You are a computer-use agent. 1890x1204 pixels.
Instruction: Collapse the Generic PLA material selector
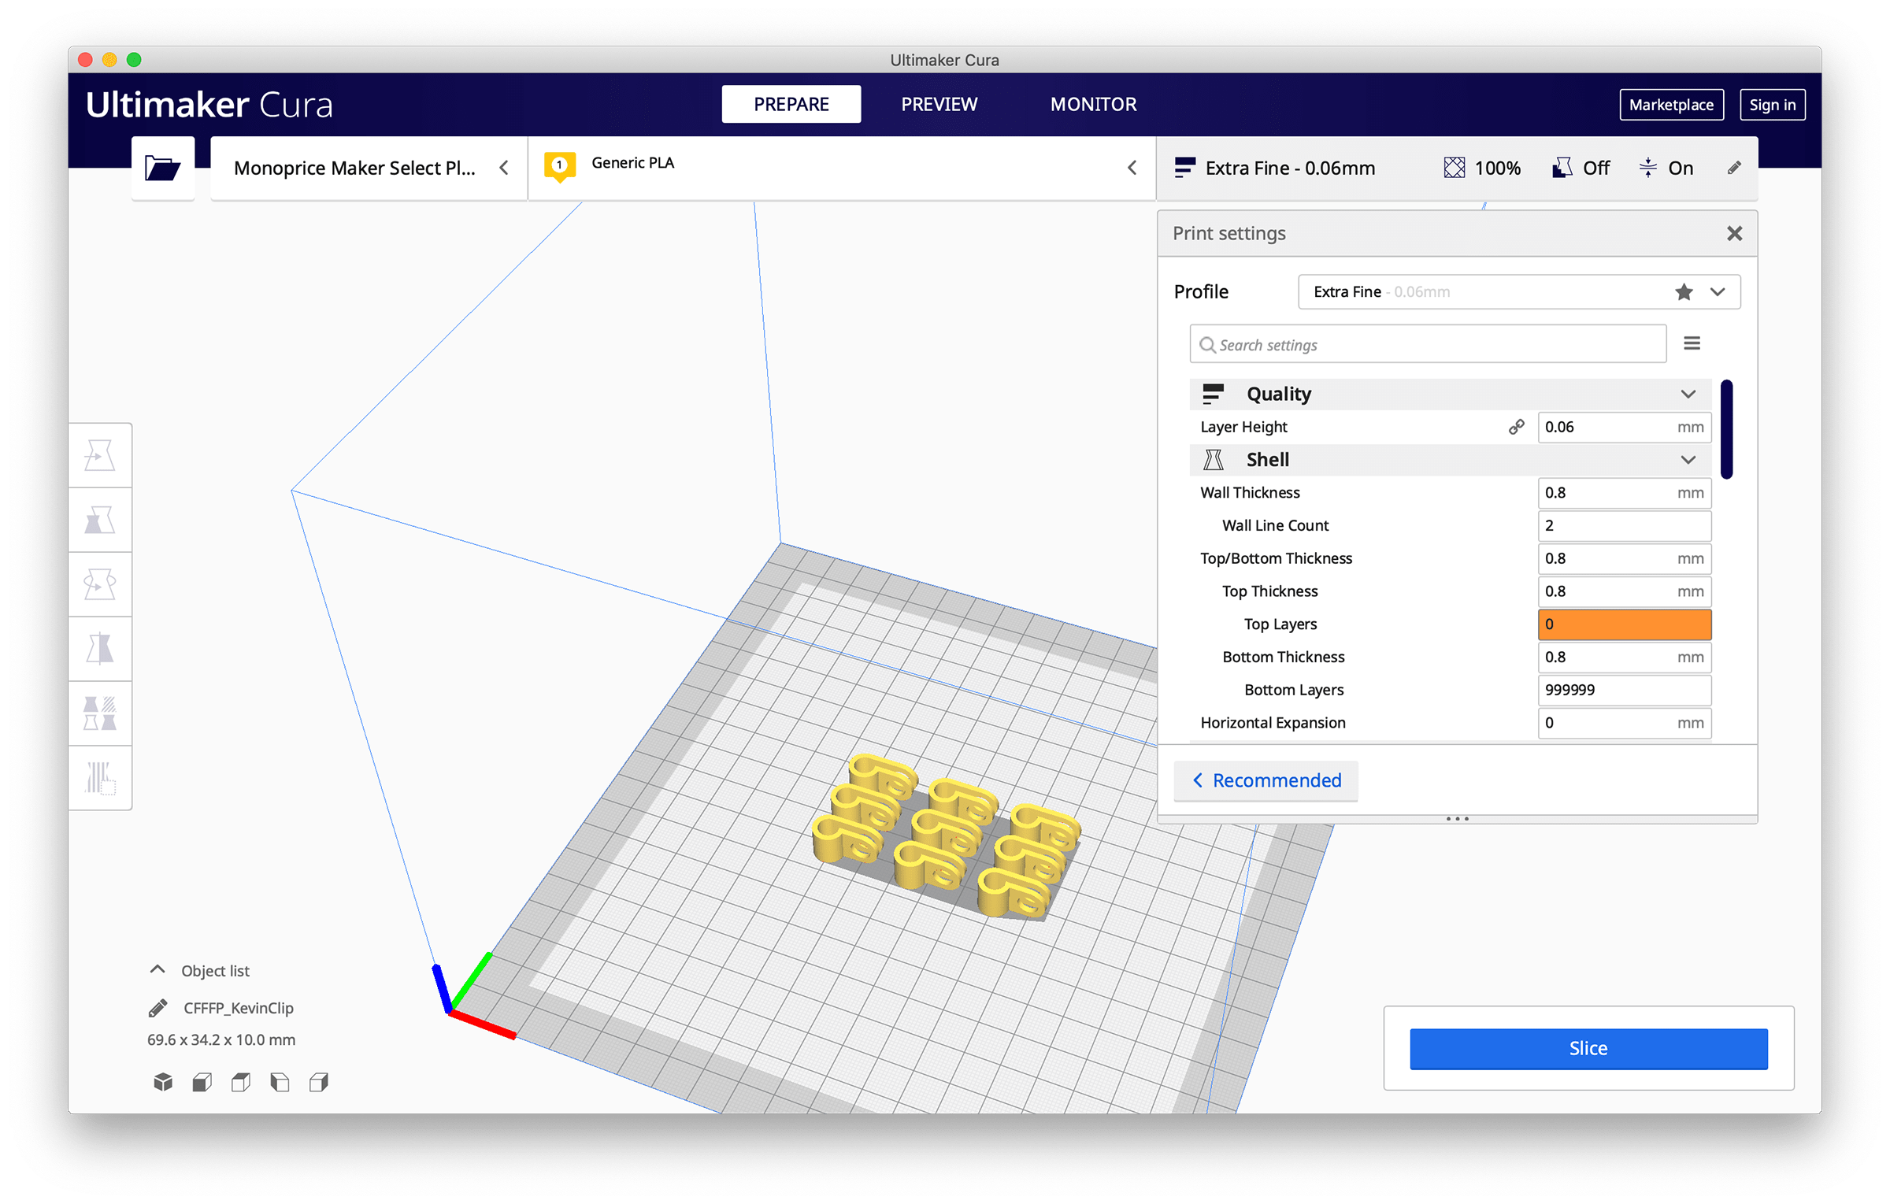(x=1132, y=168)
